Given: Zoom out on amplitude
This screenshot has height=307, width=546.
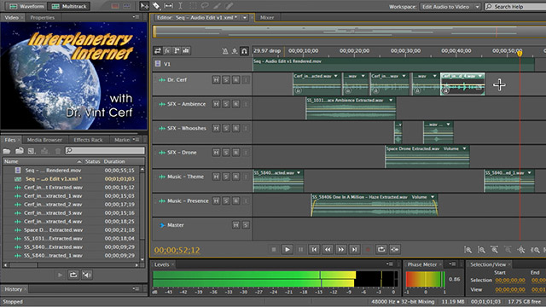Looking at the screenshot, I should (481, 250).
